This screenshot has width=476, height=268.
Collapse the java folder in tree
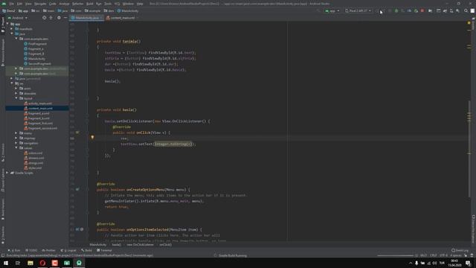point(12,33)
